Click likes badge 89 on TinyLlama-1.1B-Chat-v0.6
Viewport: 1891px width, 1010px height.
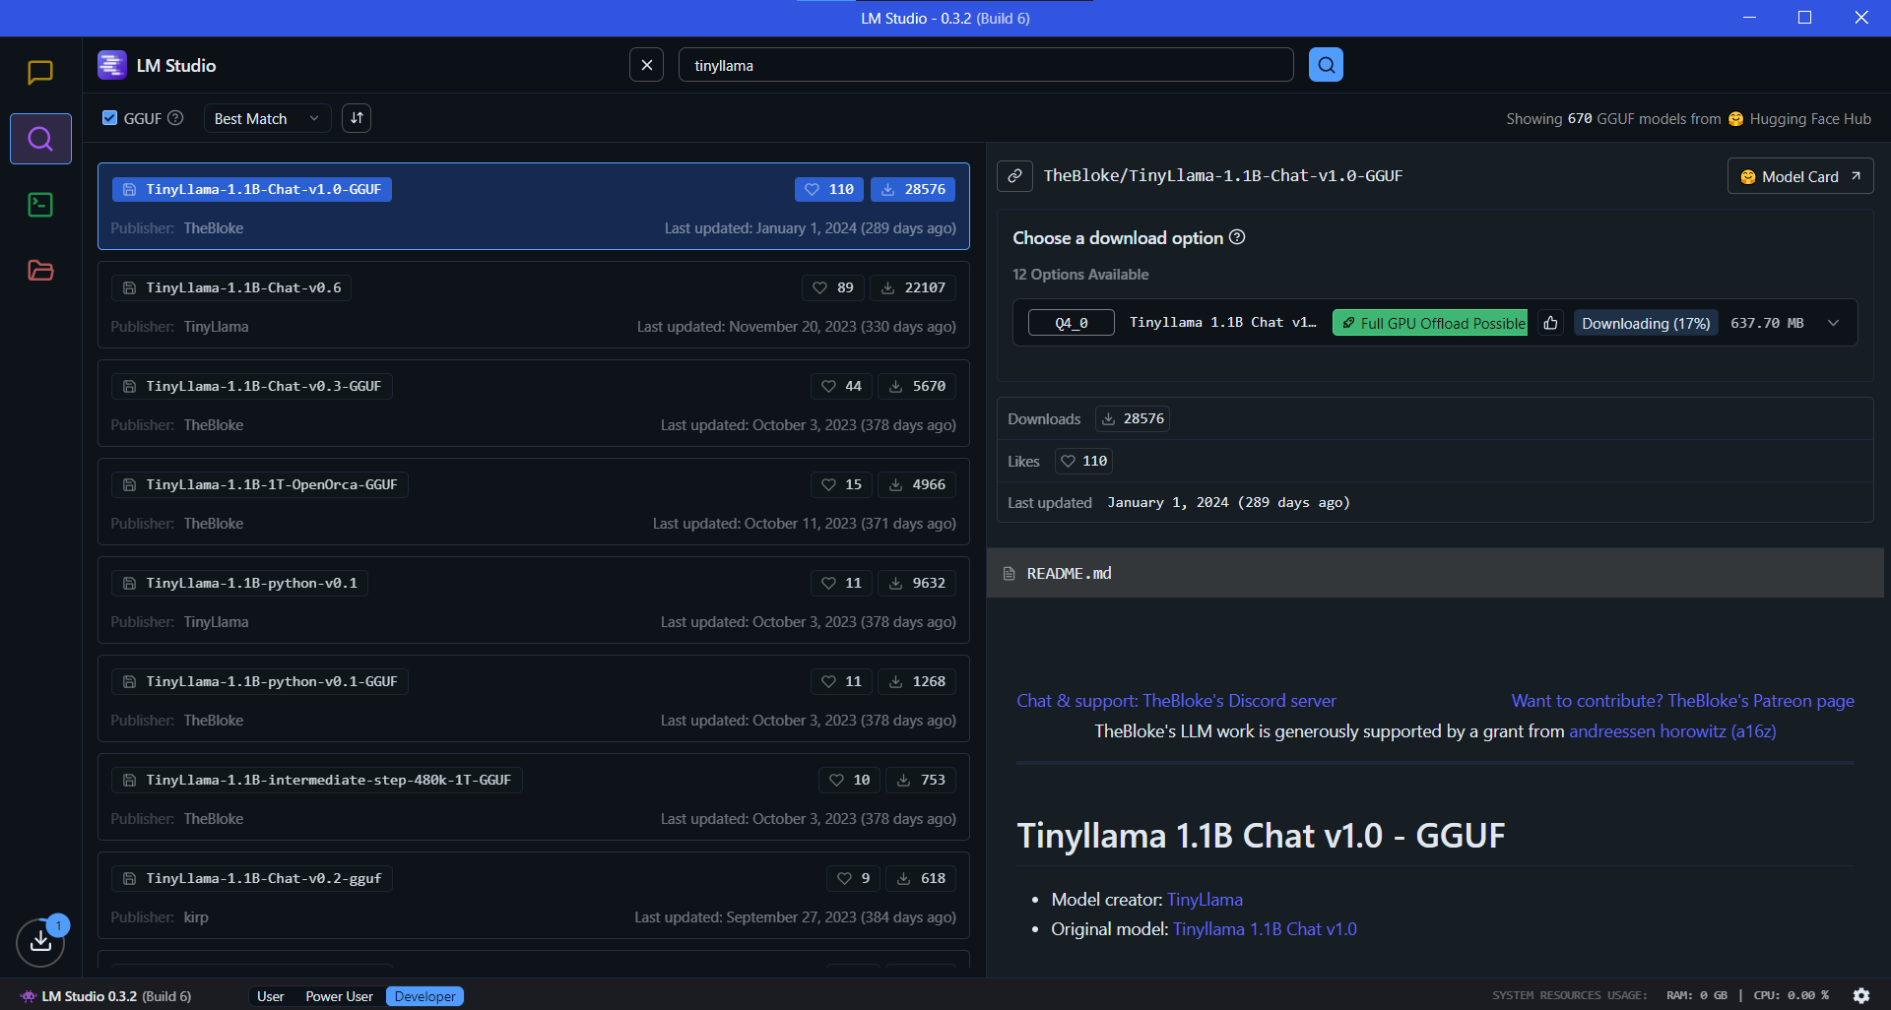[x=833, y=287]
